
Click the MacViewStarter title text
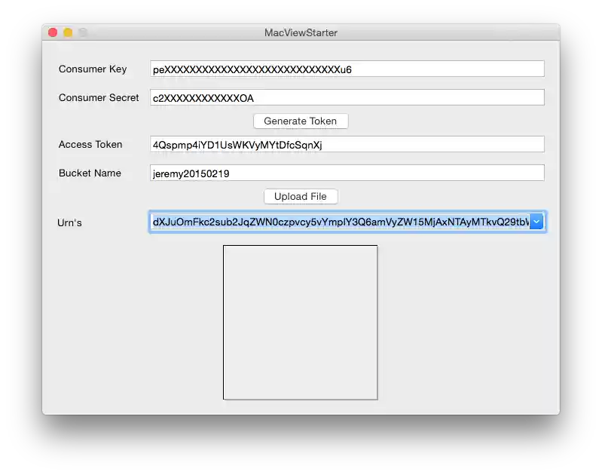301,32
